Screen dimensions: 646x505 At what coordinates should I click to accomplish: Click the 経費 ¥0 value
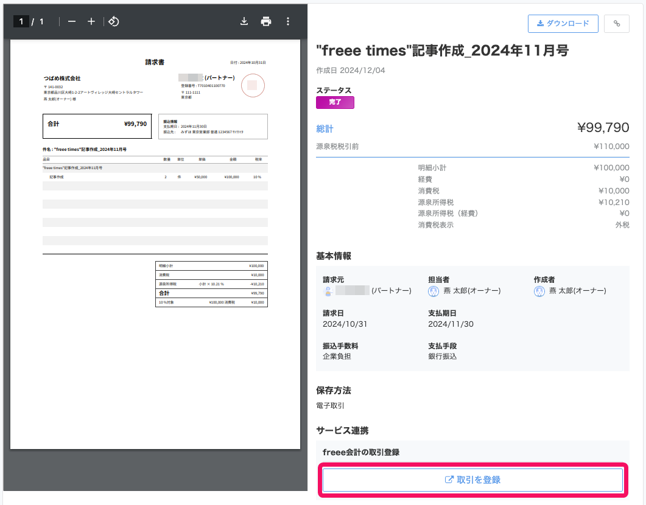(x=624, y=179)
